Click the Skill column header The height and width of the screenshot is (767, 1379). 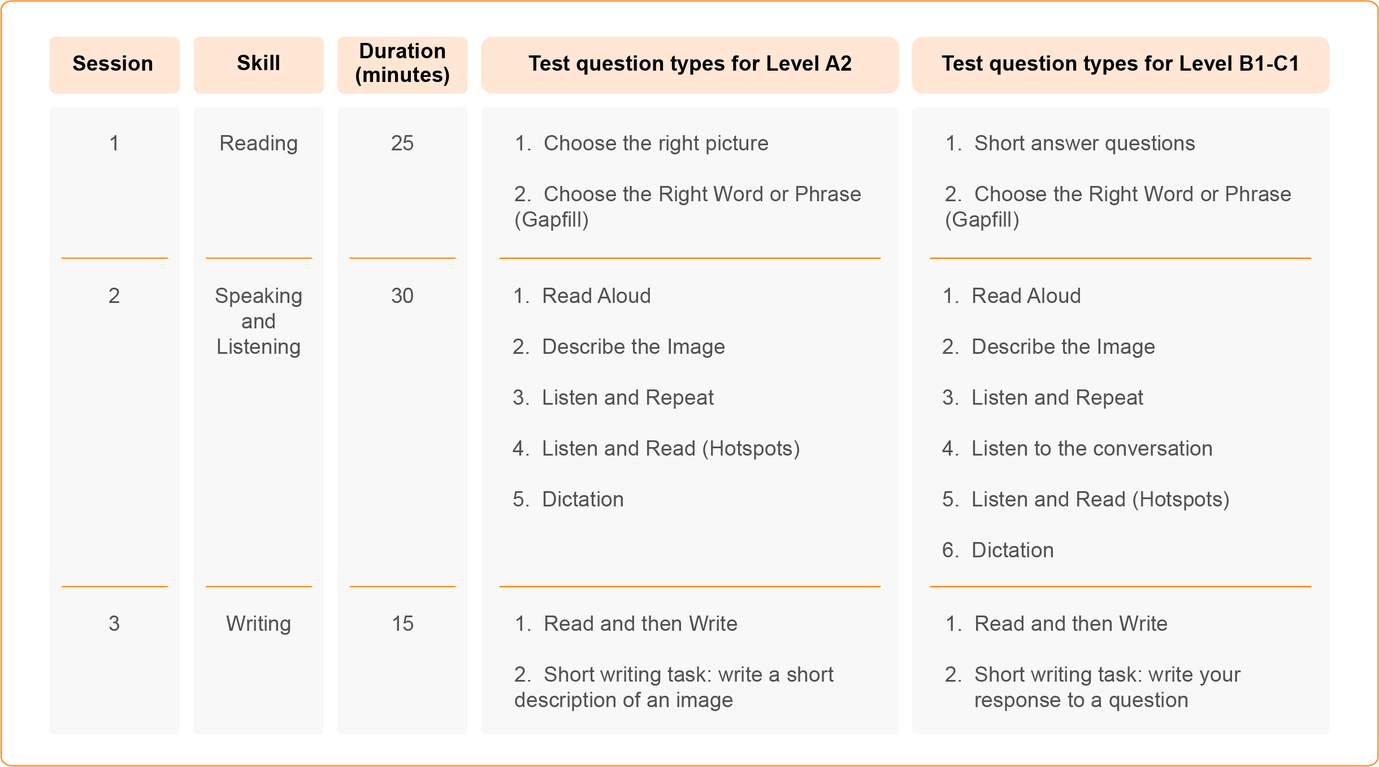258,64
